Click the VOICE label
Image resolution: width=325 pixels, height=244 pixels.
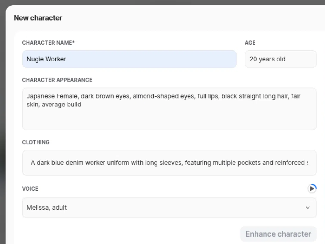click(30, 189)
